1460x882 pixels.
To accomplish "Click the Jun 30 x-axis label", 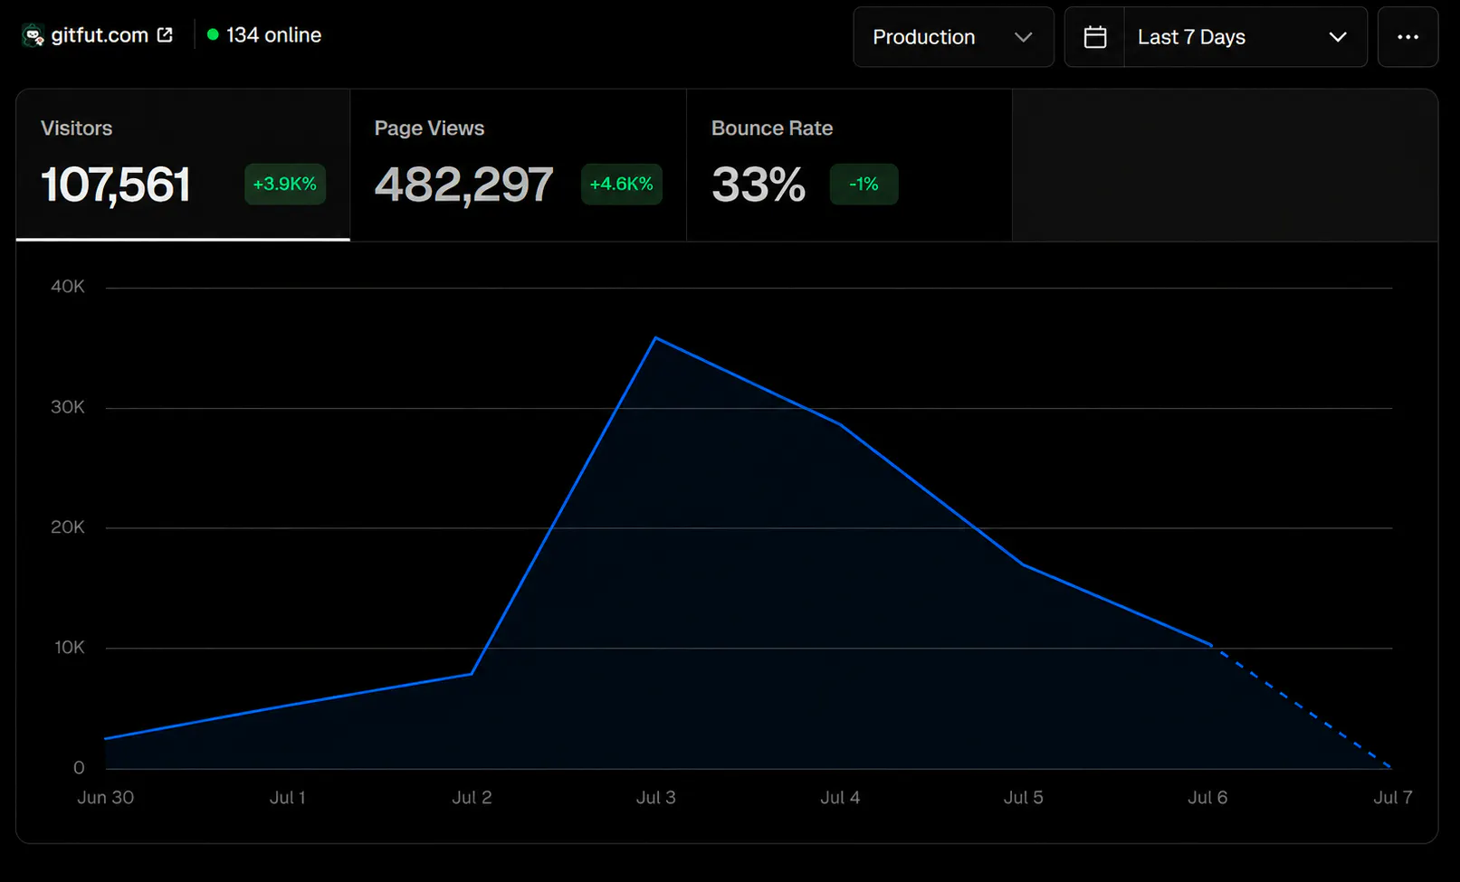I will click(x=105, y=797).
